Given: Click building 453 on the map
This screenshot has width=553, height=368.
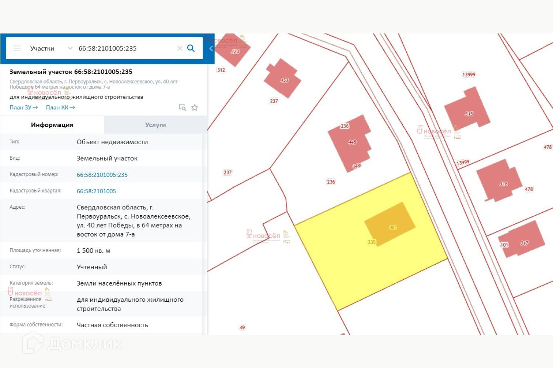Looking at the screenshot, I should (x=282, y=78).
